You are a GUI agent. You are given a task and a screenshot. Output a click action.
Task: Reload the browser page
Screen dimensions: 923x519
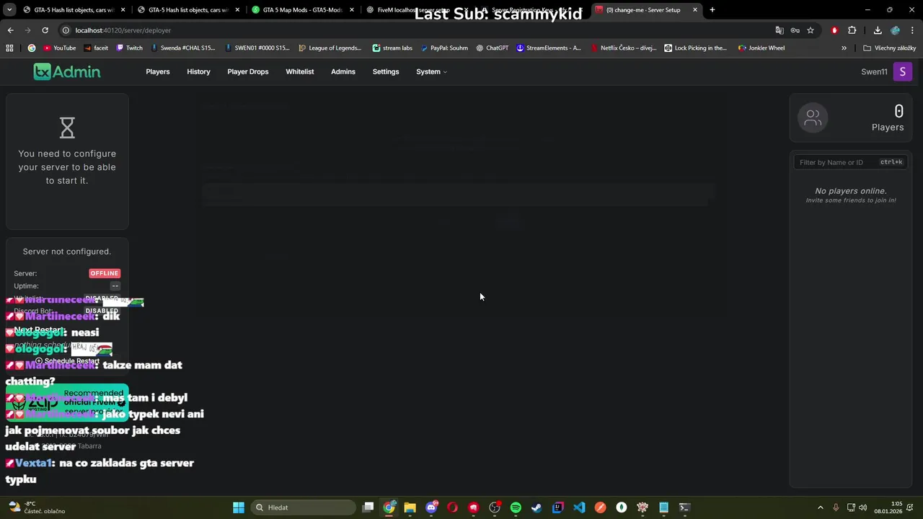(45, 30)
